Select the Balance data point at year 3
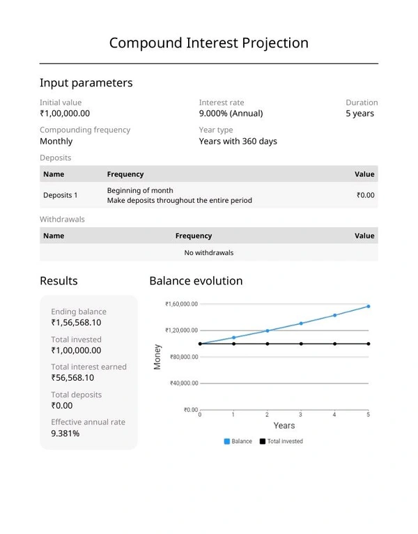This screenshot has height=534, width=418. 301,323
